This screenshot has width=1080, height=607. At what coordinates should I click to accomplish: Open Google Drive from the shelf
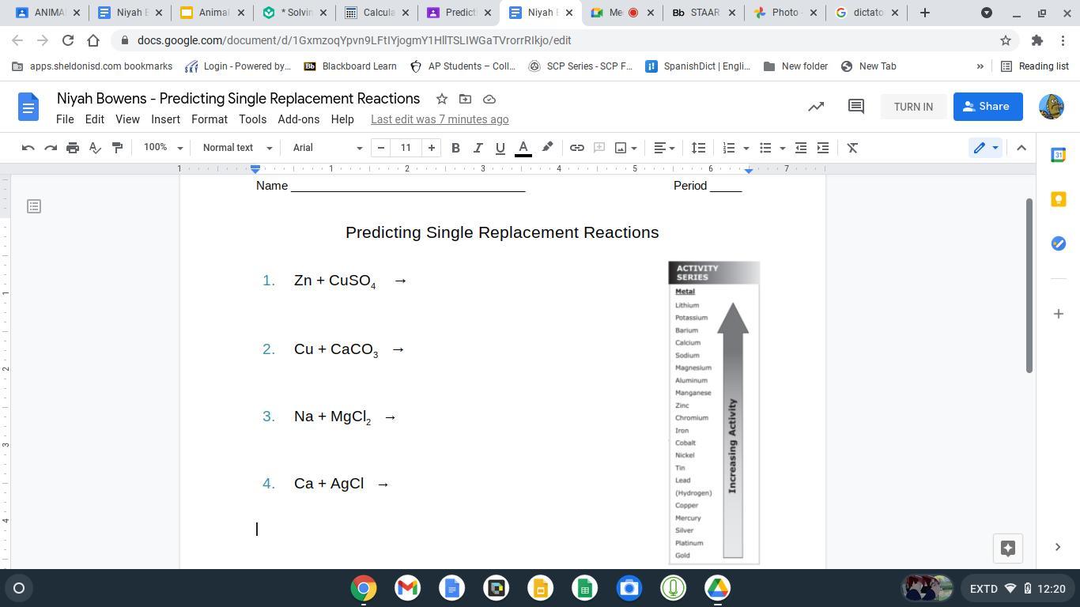click(717, 588)
